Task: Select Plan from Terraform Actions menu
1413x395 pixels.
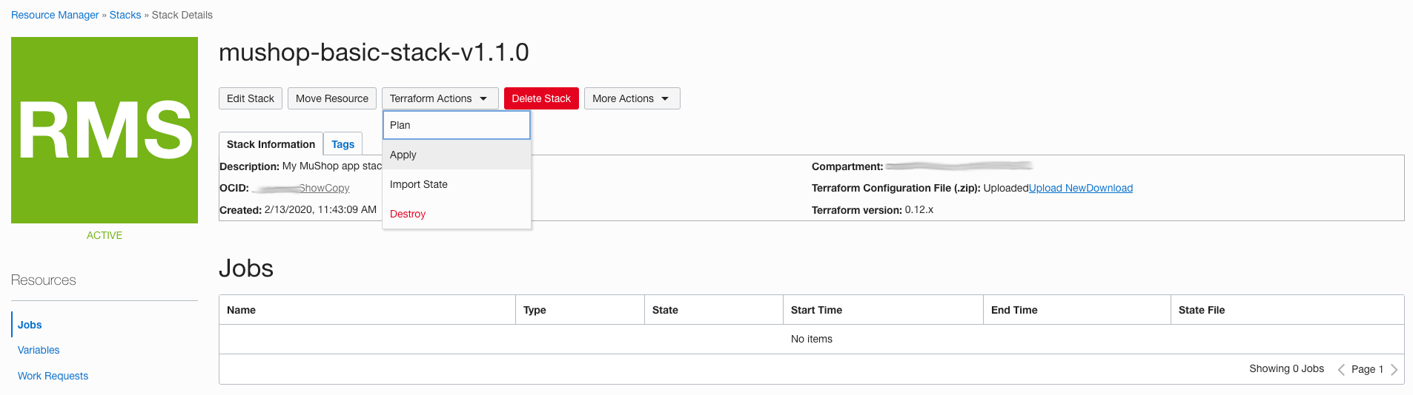Action: pos(456,125)
